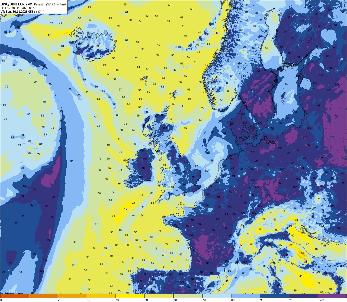Click the humidity value 29 on the map
The image size is (347, 302).
[296, 220]
